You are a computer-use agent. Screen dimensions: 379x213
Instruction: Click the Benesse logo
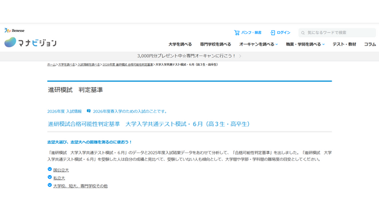pyautogui.click(x=14, y=30)
